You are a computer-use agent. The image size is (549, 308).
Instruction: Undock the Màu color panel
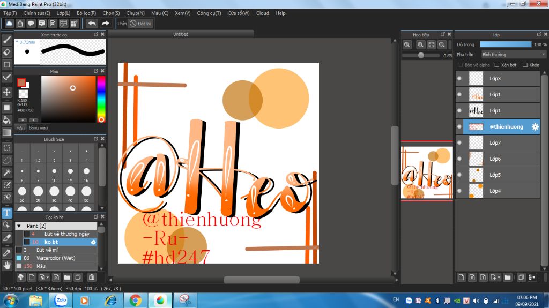click(x=96, y=71)
